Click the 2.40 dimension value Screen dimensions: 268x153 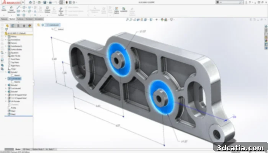[54, 59]
